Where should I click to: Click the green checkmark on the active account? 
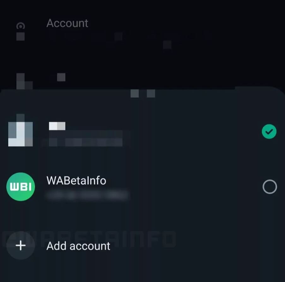[269, 132]
